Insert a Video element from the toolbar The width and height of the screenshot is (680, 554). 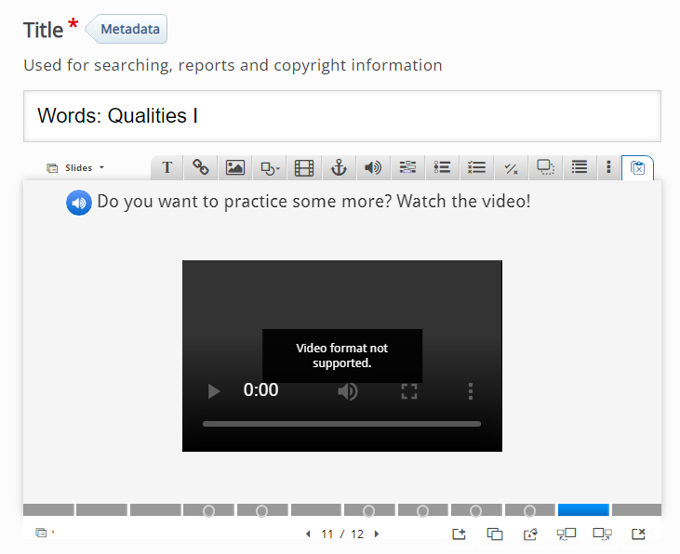tap(304, 167)
